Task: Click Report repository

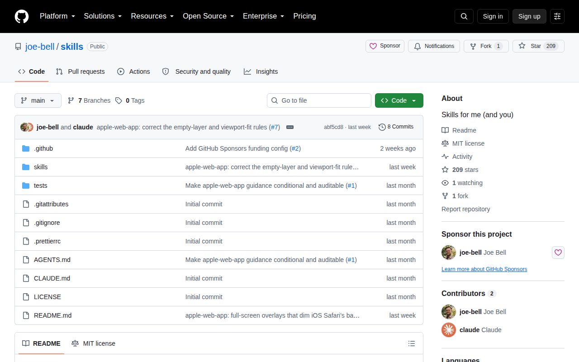Action: 466,209
